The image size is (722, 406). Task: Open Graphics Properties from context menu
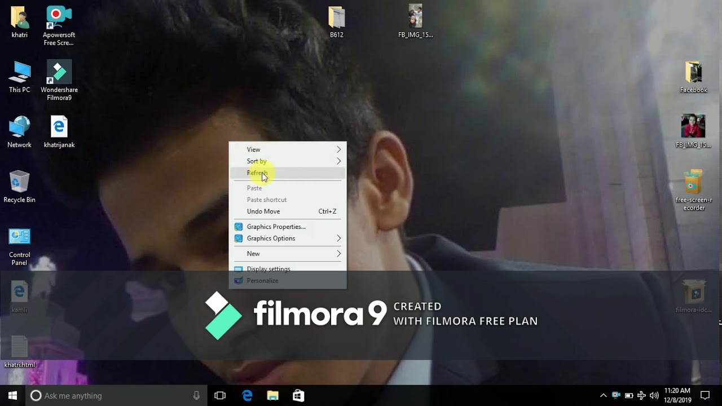pos(288,227)
